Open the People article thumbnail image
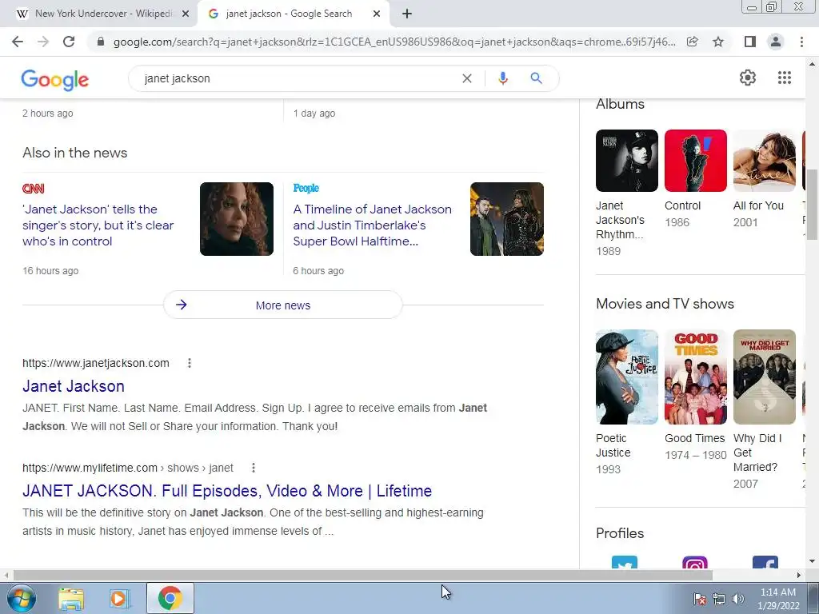819x614 pixels. click(506, 219)
